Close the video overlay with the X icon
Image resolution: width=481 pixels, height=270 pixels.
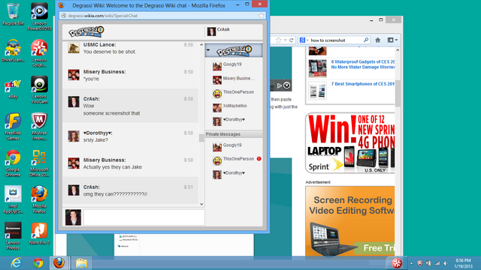click(x=286, y=85)
